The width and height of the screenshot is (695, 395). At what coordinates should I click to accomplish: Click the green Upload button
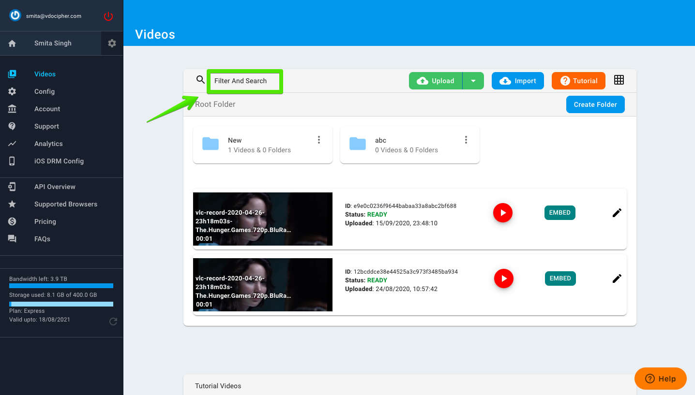coord(436,81)
